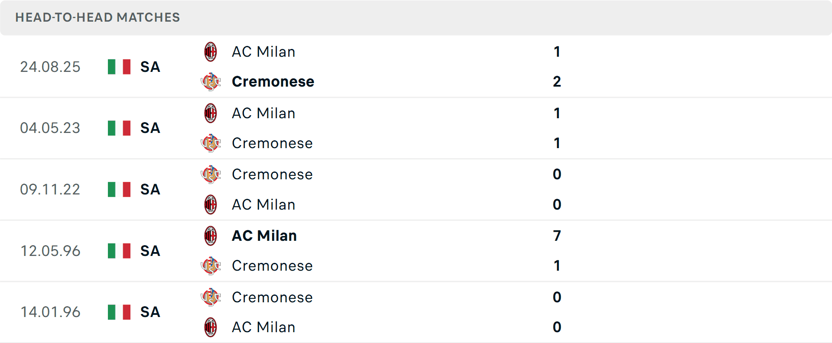Click the Italian flag next to 24.08.25

[119, 67]
